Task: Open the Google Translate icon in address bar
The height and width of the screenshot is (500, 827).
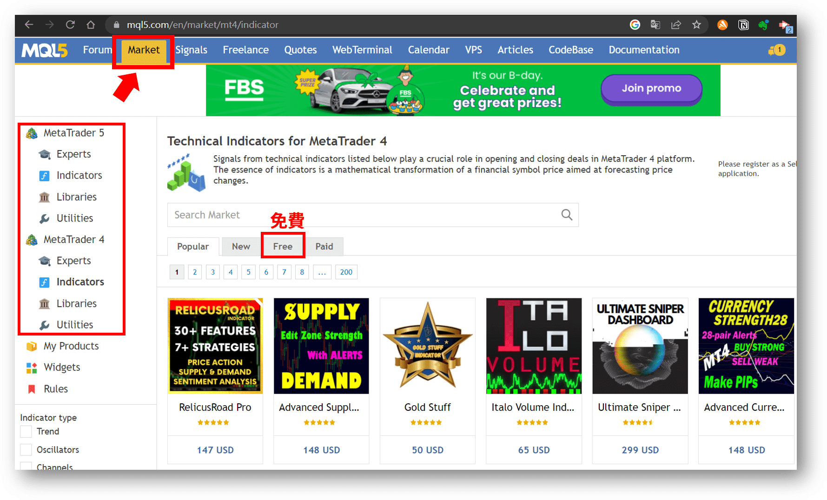Action: (655, 25)
